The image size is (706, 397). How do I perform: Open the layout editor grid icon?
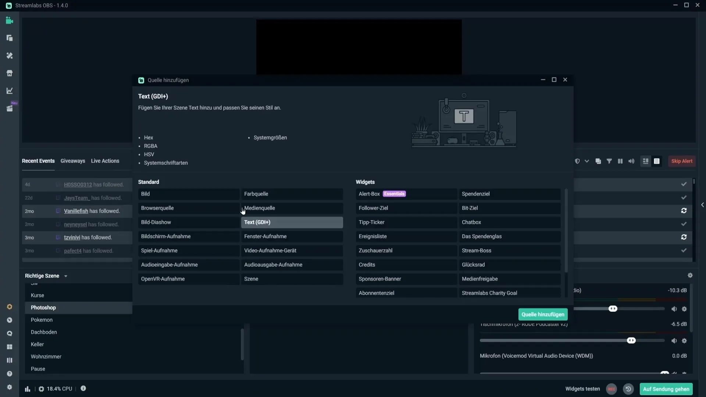pos(10,347)
